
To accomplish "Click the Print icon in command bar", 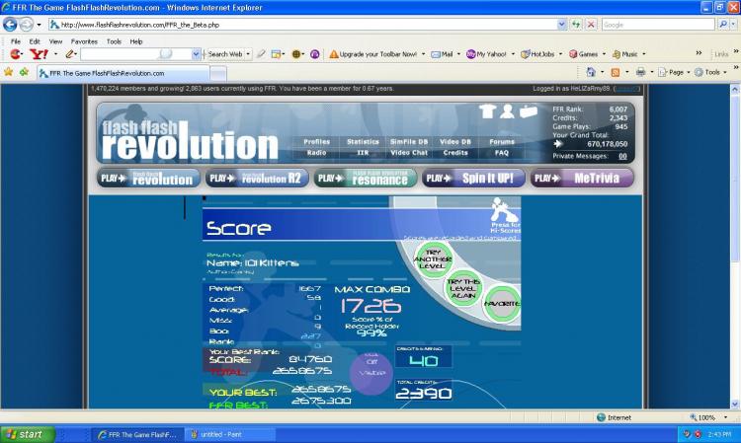I will pyautogui.click(x=640, y=72).
